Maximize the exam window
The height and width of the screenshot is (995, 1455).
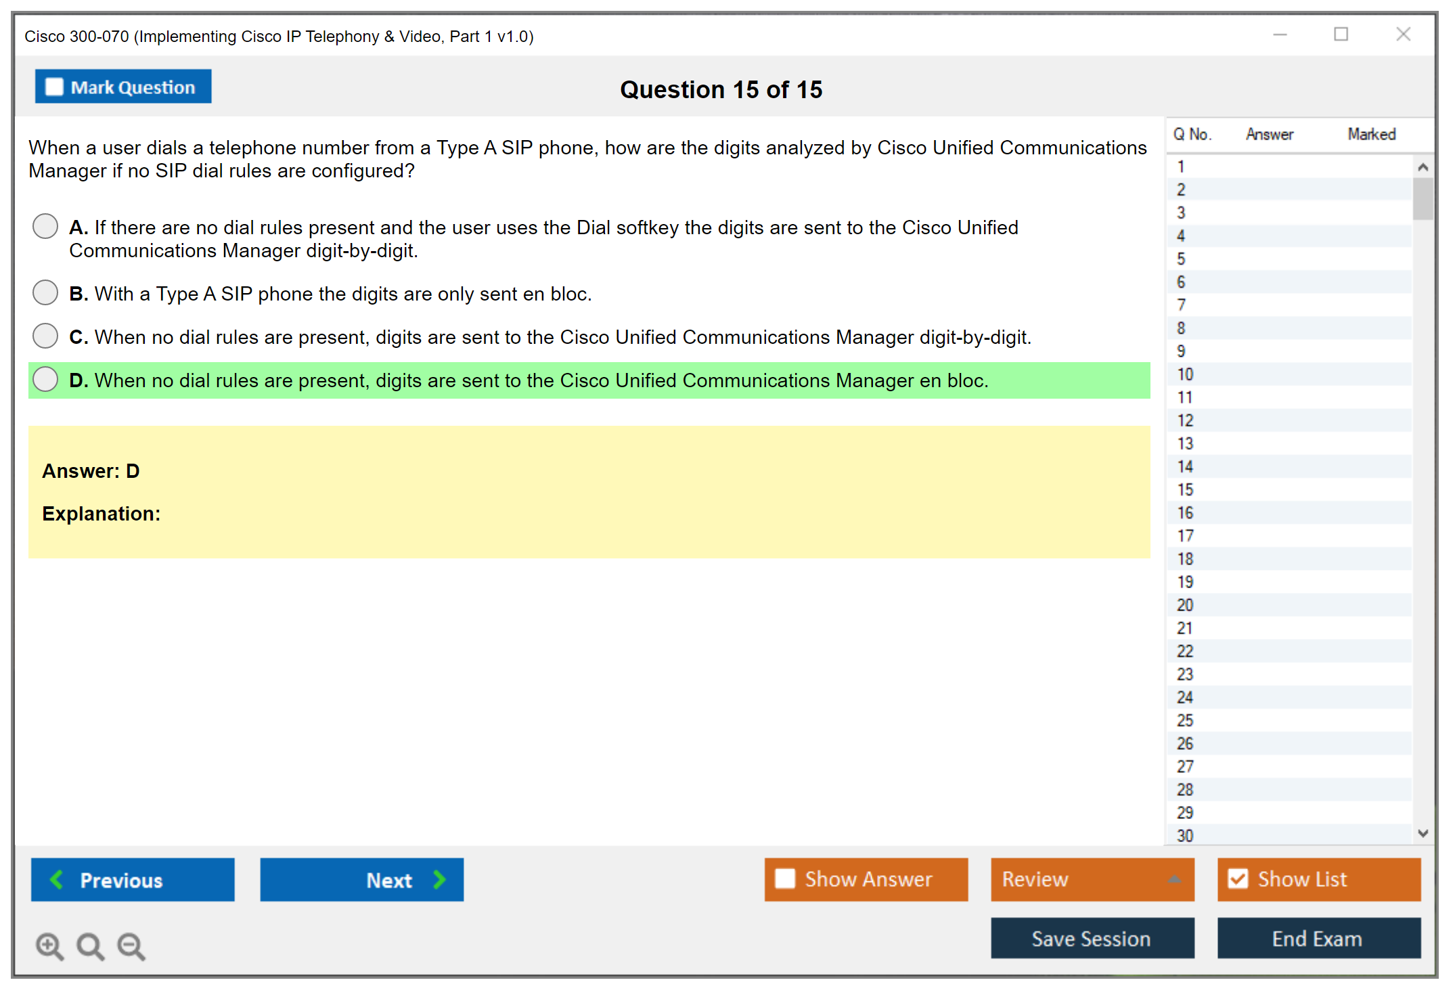(1341, 35)
